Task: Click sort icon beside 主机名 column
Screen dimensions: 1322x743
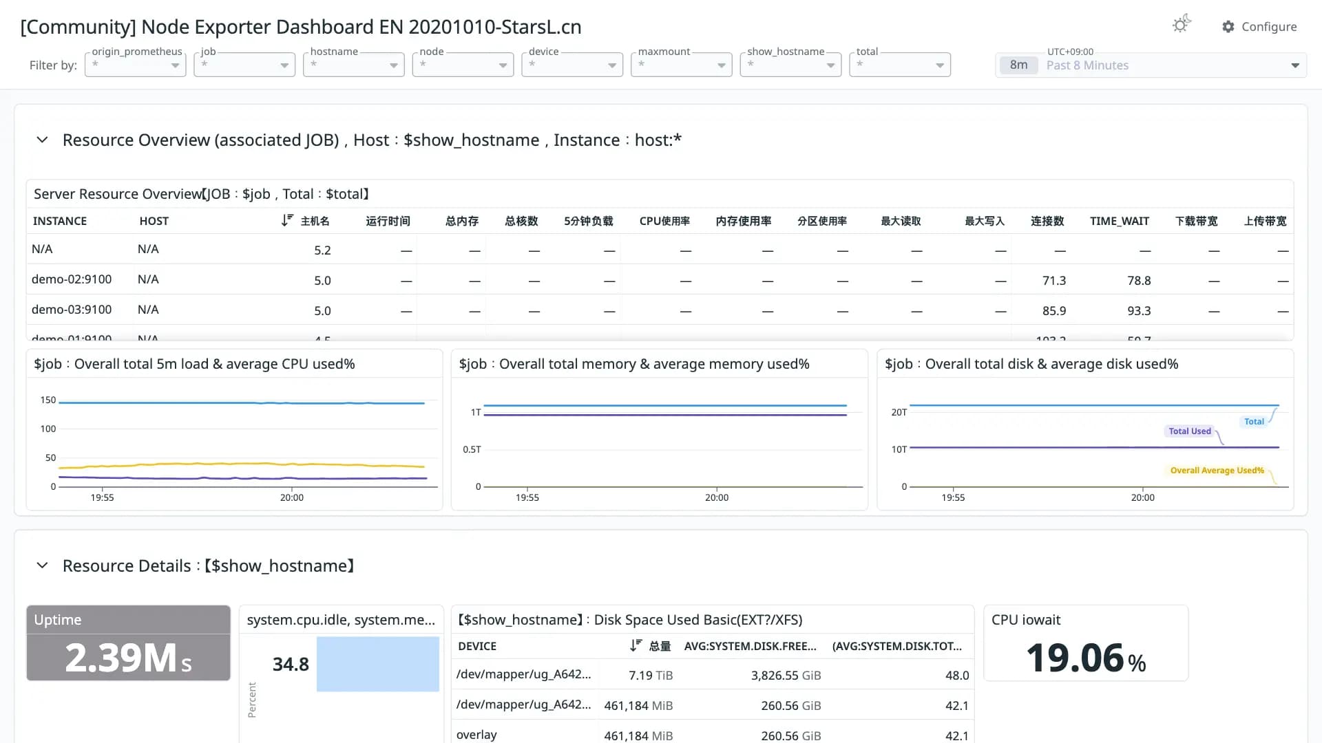Action: click(x=287, y=221)
